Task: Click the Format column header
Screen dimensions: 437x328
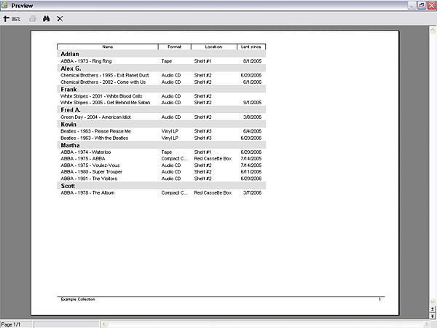Action: click(x=175, y=47)
